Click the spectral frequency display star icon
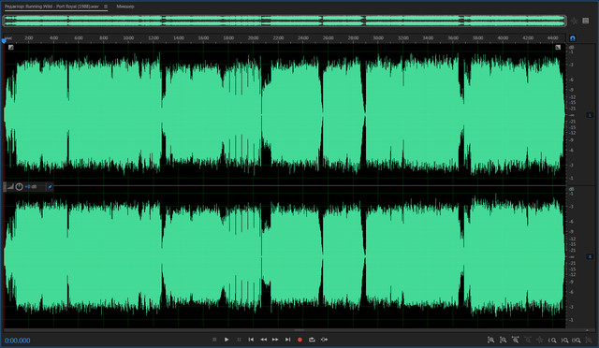 coord(574,21)
